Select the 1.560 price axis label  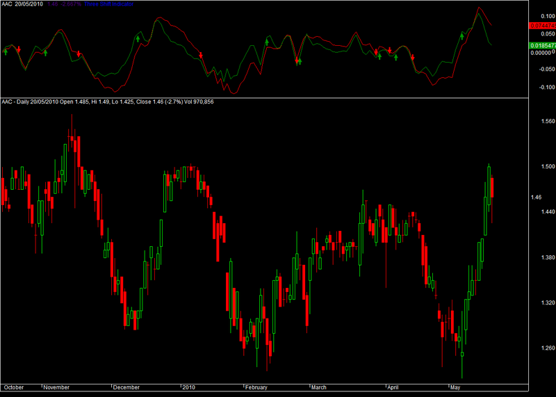click(548, 122)
